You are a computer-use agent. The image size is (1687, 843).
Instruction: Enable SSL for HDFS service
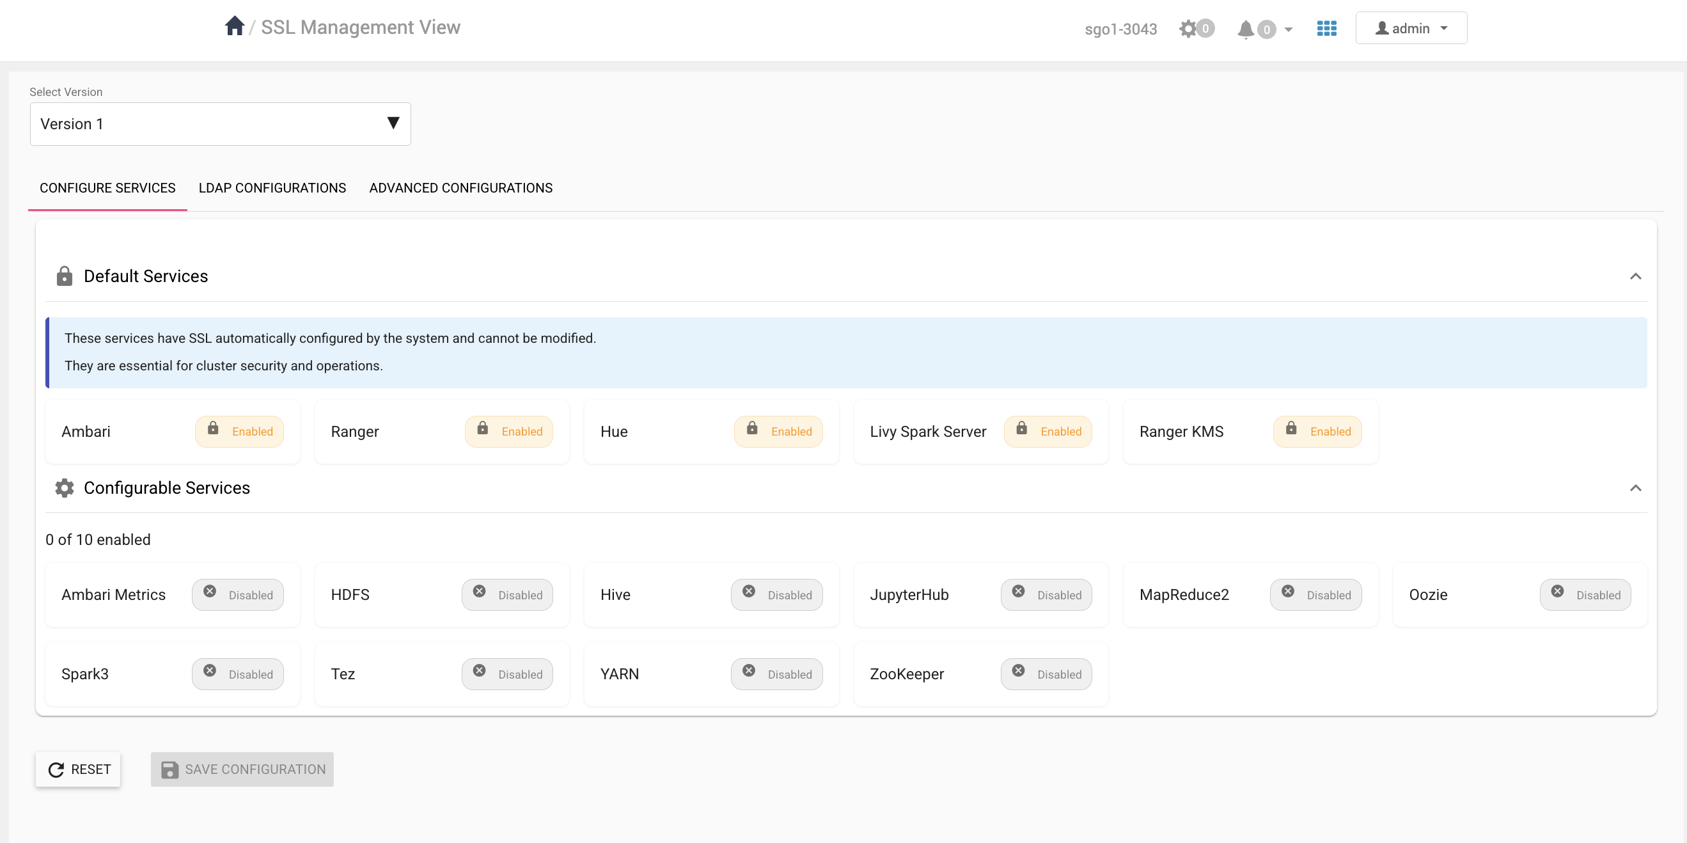[x=507, y=595]
